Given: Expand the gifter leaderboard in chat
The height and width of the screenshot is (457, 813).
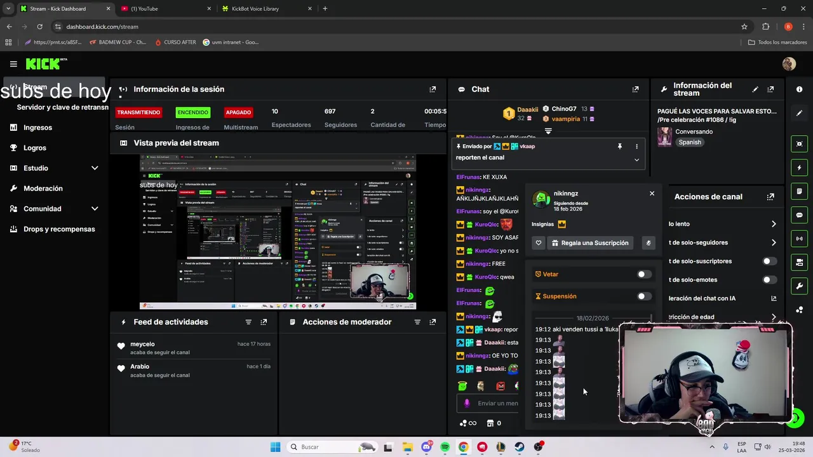Looking at the screenshot, I should pyautogui.click(x=548, y=131).
